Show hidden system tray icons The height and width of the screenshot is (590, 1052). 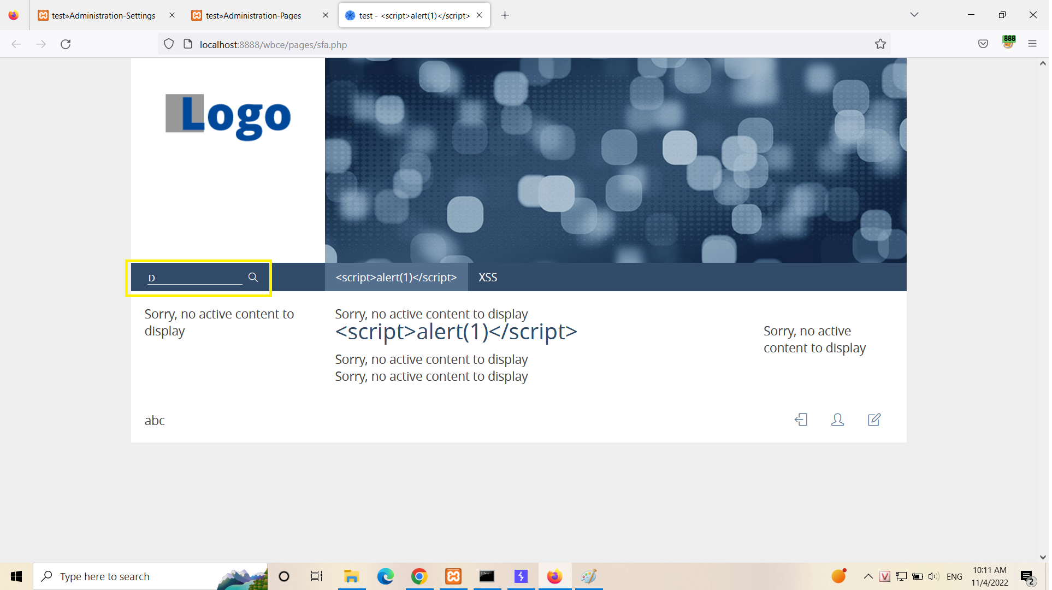point(868,576)
